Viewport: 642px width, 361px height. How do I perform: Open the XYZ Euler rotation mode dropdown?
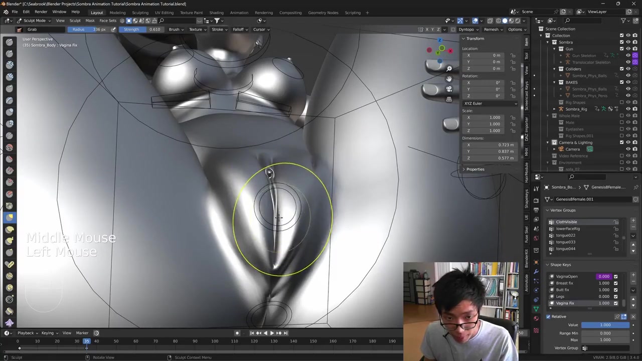(x=490, y=103)
